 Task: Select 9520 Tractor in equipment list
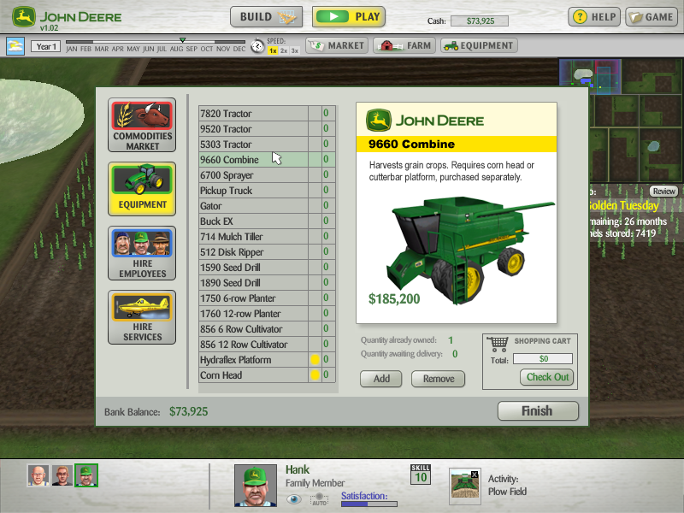click(x=267, y=129)
